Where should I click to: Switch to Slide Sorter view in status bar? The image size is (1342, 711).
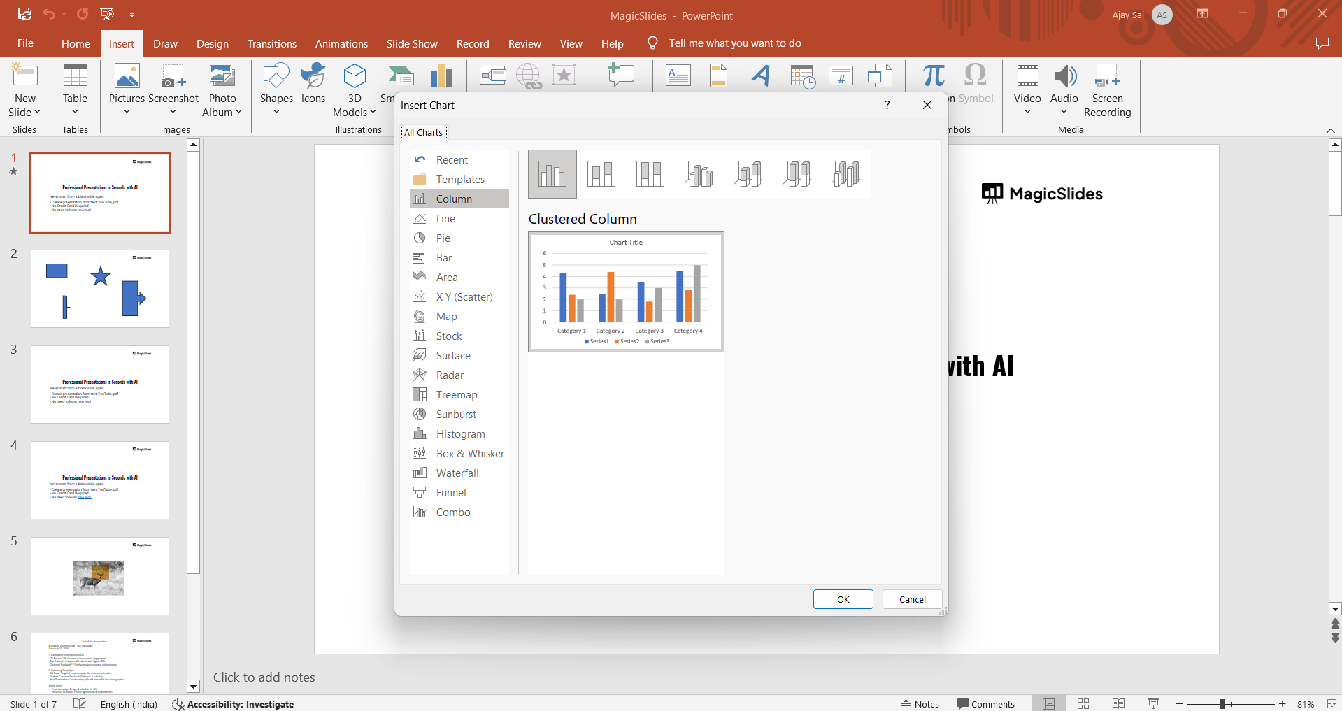1083,704
